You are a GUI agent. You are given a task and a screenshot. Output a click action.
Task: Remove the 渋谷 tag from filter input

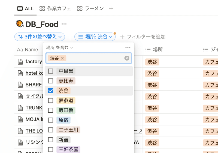coord(62,58)
